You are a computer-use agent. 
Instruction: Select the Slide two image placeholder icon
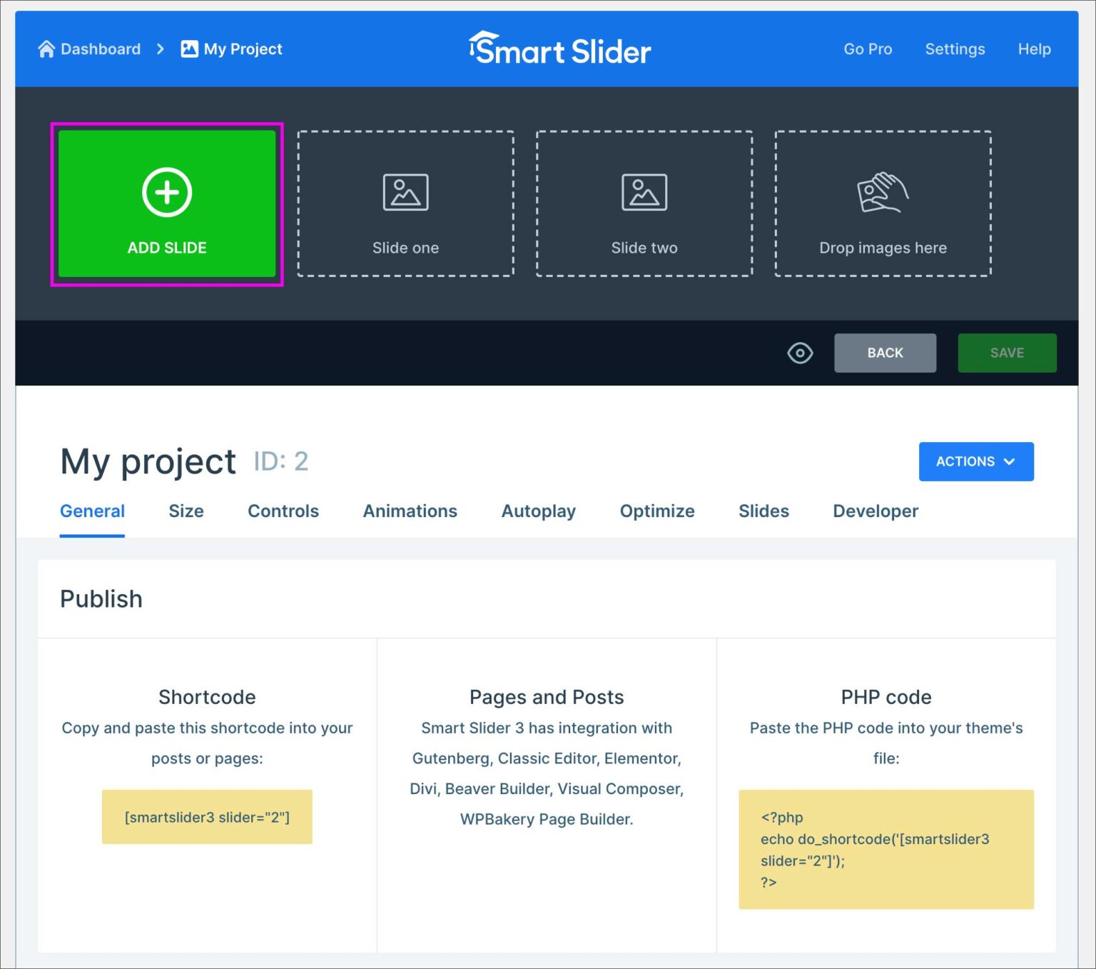click(x=644, y=192)
